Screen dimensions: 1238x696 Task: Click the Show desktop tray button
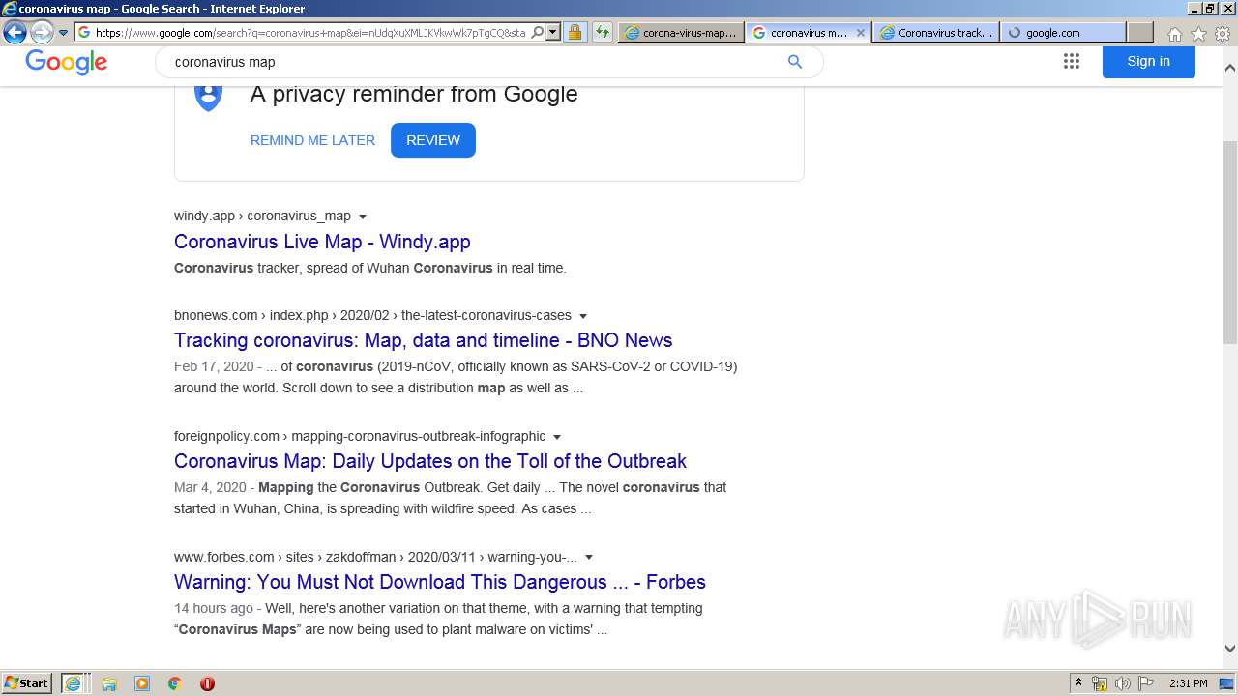click(1227, 683)
